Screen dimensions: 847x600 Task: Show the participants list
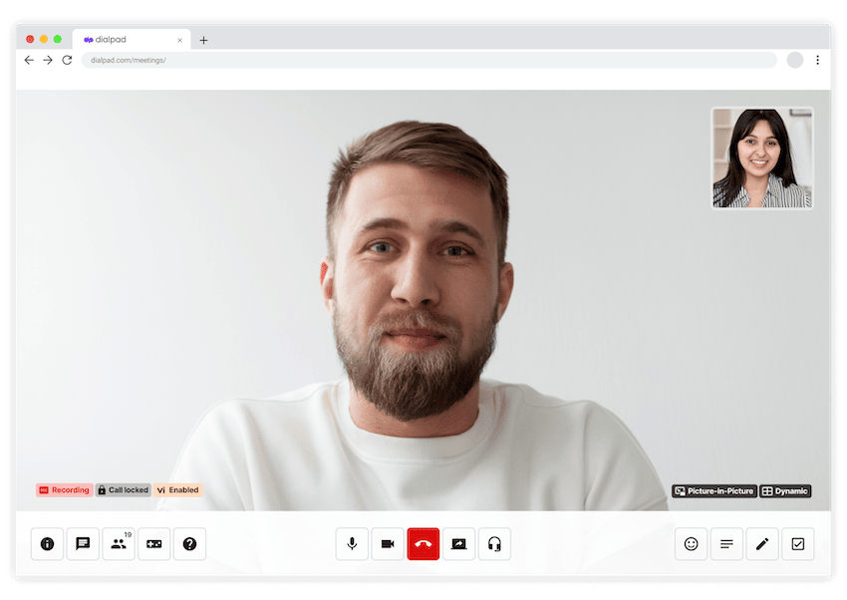(x=119, y=543)
